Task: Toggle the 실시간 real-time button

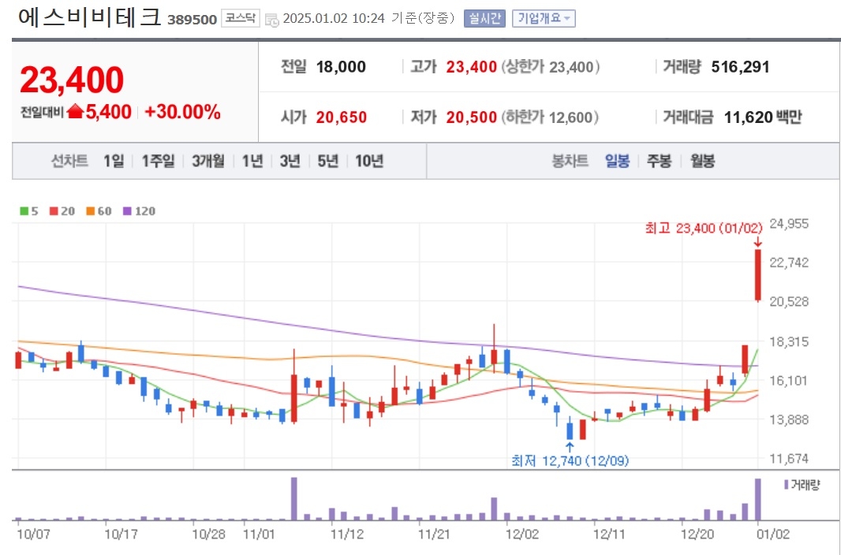Action: tap(484, 19)
